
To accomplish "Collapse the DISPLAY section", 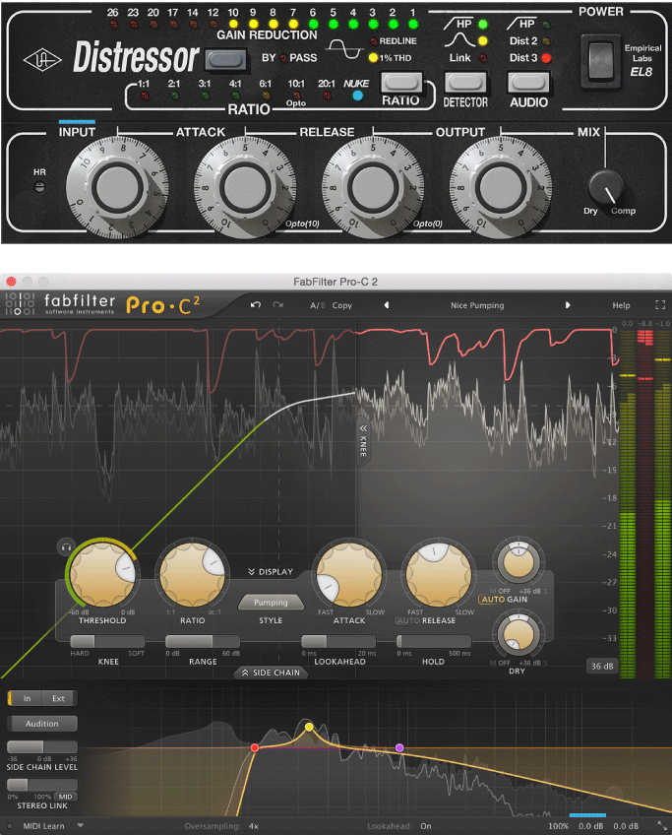I will pyautogui.click(x=271, y=572).
